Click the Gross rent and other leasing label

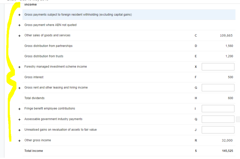tap(56, 88)
